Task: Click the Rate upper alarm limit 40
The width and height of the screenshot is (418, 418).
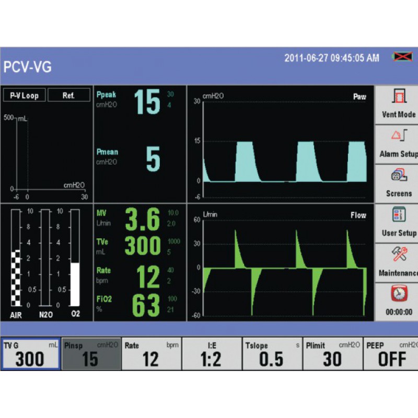Action: click(171, 270)
